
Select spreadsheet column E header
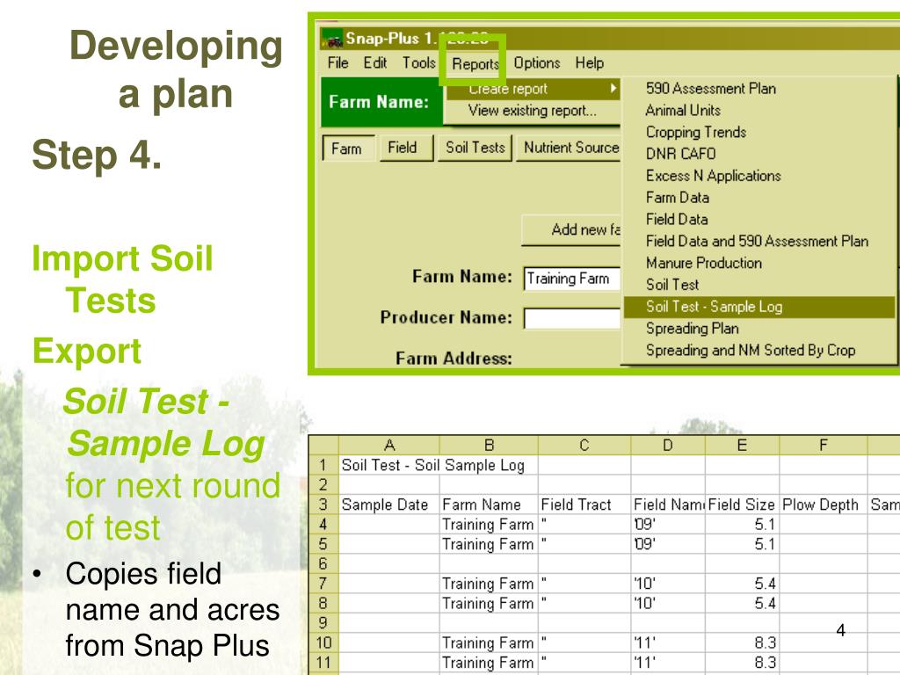[742, 445]
